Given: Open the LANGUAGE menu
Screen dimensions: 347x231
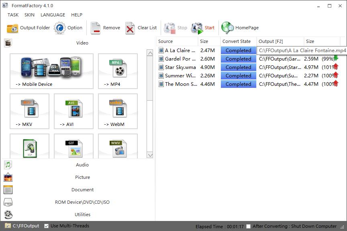Looking at the screenshot, I should pyautogui.click(x=53, y=15).
